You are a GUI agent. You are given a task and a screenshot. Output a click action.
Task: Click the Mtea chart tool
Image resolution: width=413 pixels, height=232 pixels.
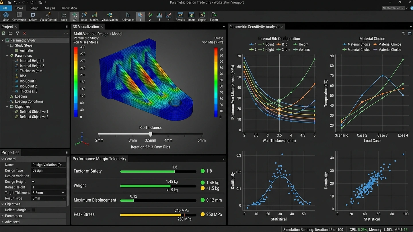[x=64, y=17]
